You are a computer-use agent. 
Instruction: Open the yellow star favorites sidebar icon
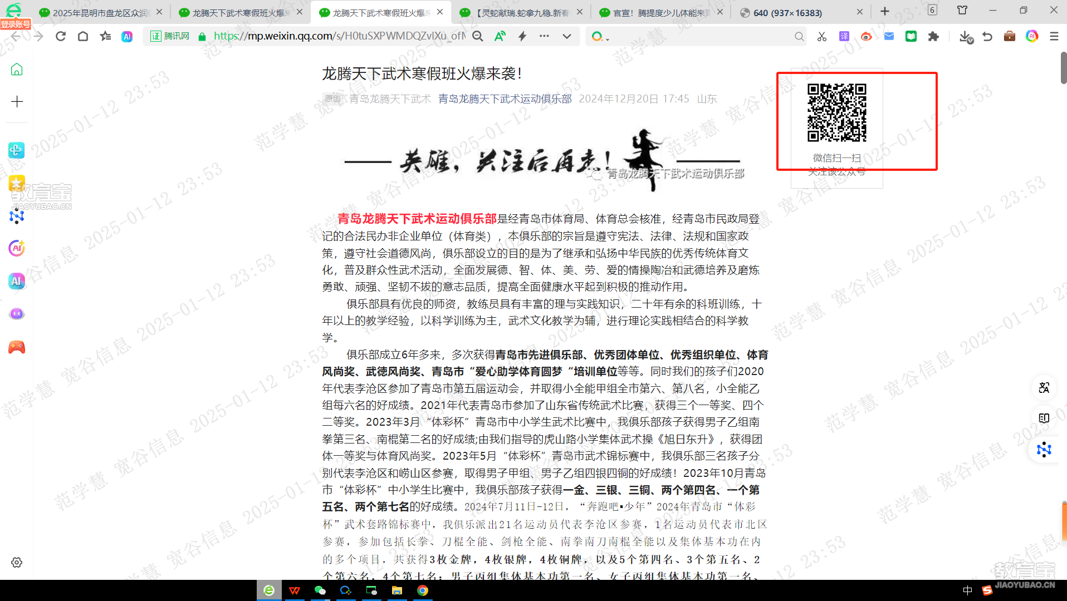[x=17, y=183]
